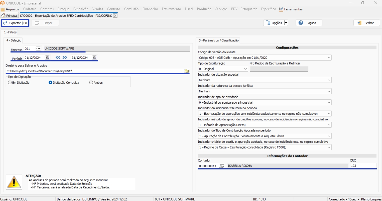Choose the Ambos radio option
This screenshot has width=382, height=201.
tap(91, 83)
